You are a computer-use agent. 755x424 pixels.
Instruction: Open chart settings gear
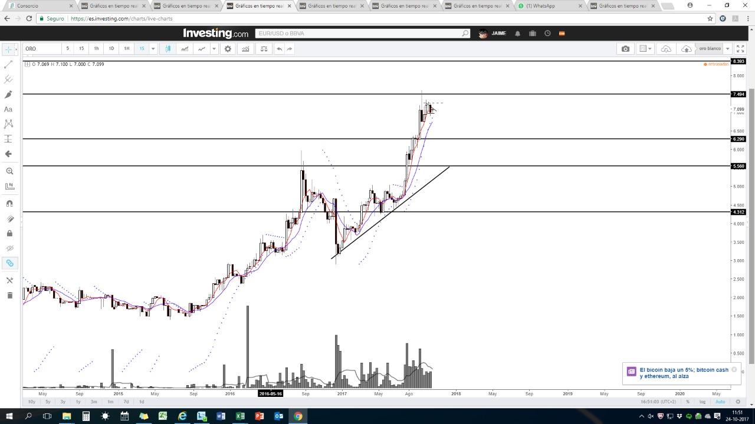point(228,49)
